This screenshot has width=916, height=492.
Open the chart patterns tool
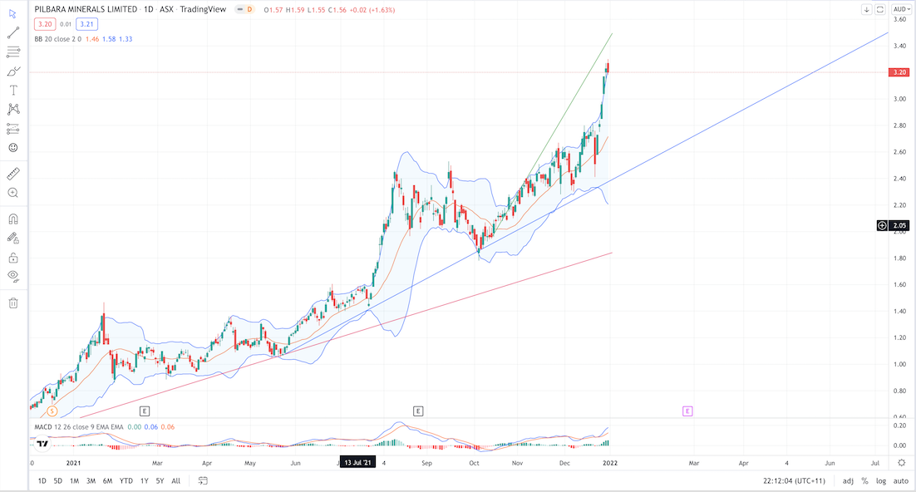pos(12,109)
